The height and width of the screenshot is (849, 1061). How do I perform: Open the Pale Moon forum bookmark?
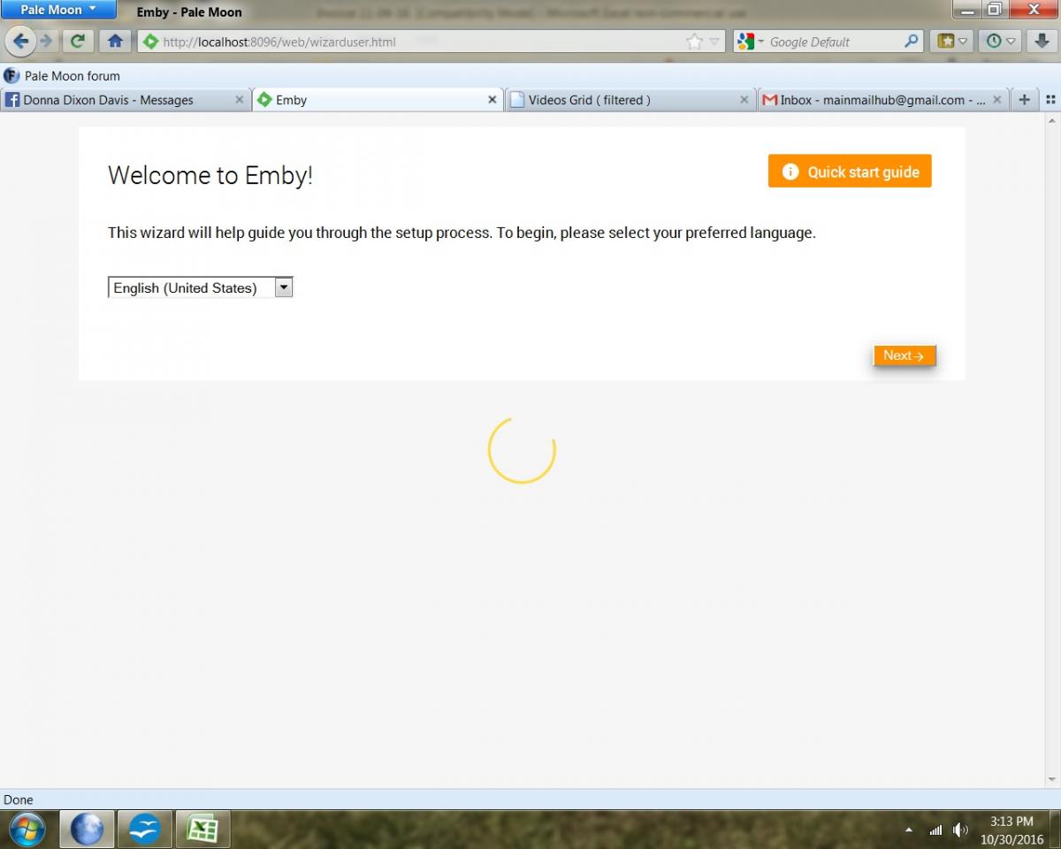pos(62,76)
